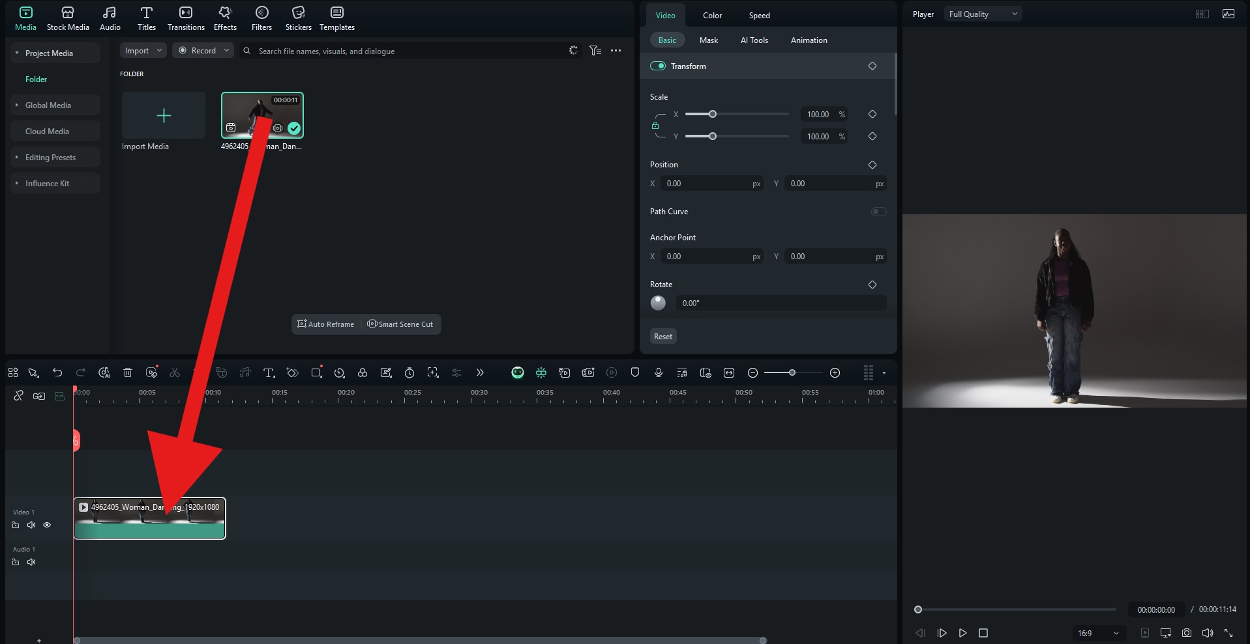The width and height of the screenshot is (1250, 644).
Task: Click the three-circle color icon in timeline toolbar
Action: 363,372
